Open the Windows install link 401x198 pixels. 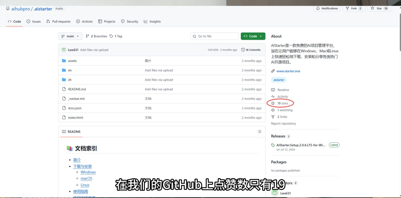88,172
